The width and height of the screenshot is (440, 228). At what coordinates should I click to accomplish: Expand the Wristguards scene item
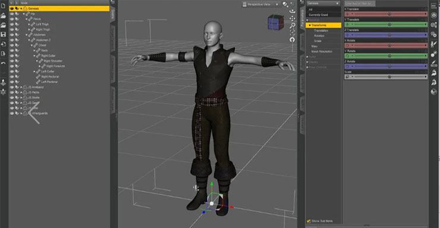pyautogui.click(x=21, y=113)
